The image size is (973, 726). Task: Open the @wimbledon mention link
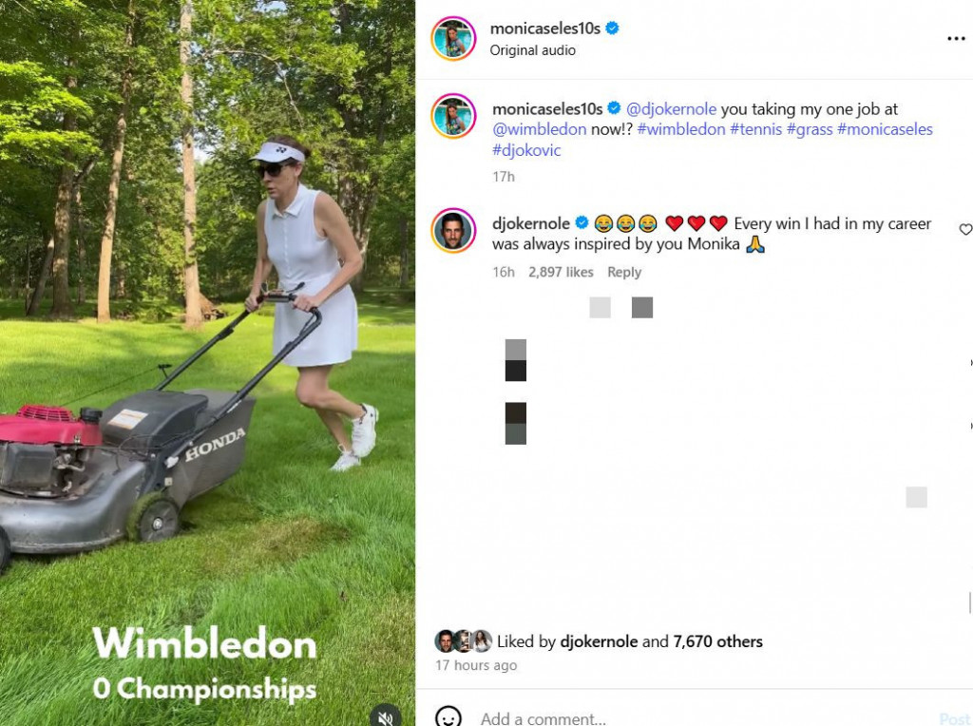tap(539, 129)
